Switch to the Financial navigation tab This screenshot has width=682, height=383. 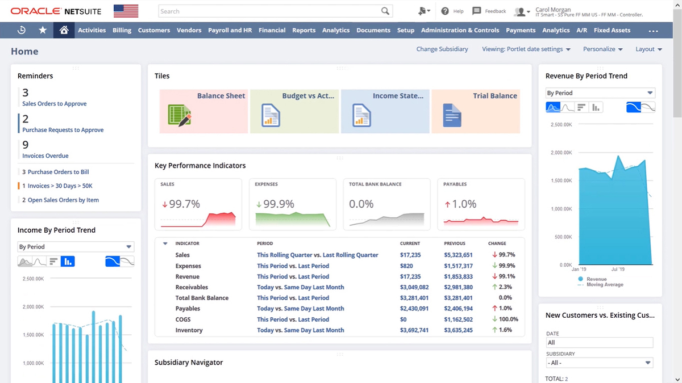(272, 30)
